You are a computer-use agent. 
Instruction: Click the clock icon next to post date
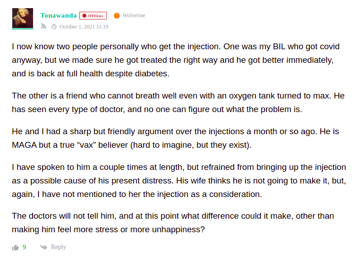pyautogui.click(x=54, y=27)
